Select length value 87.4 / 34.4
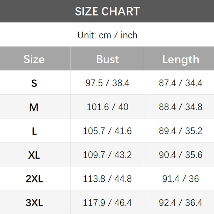 (181, 83)
